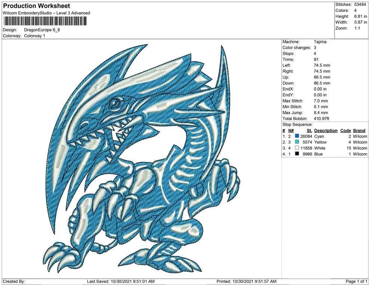Screen dimensions: 370x285
Task: Select the Tajima machine name
Action: (x=319, y=42)
